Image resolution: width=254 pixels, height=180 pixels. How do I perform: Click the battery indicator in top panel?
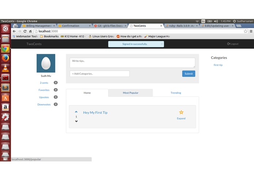pos(210,21)
